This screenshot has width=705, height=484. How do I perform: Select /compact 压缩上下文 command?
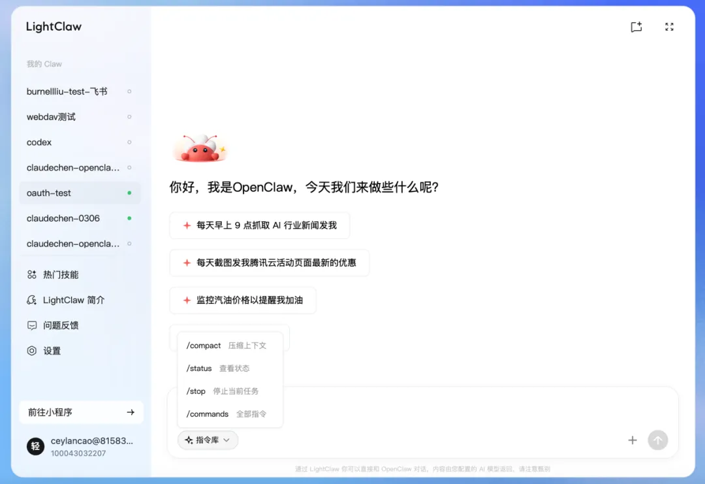(230, 346)
